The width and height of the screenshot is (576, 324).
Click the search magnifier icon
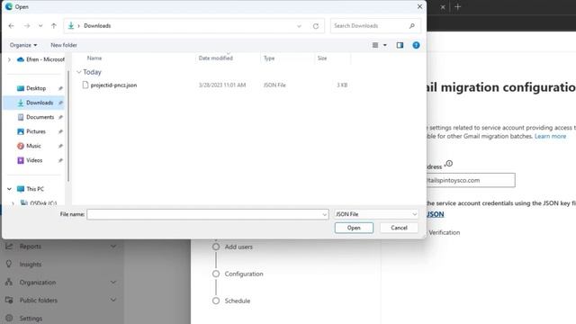tap(412, 26)
